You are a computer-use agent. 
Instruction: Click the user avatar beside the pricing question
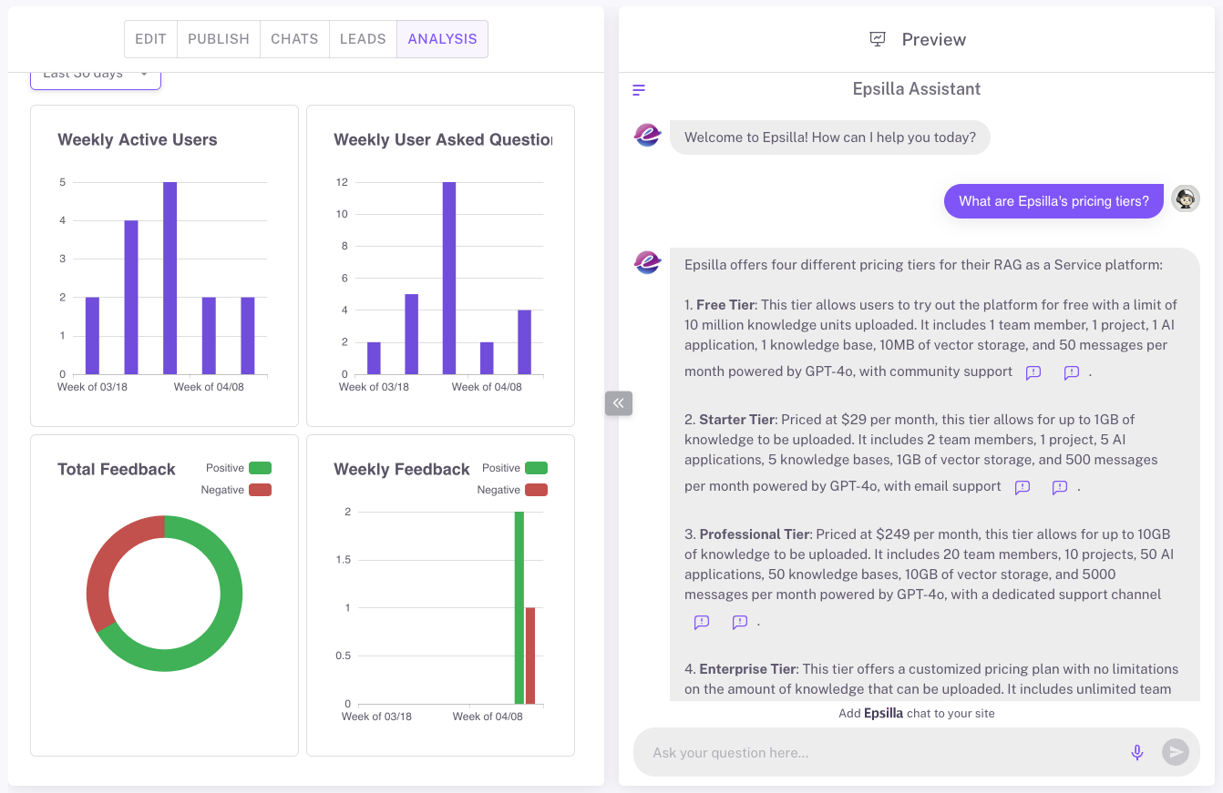point(1185,198)
